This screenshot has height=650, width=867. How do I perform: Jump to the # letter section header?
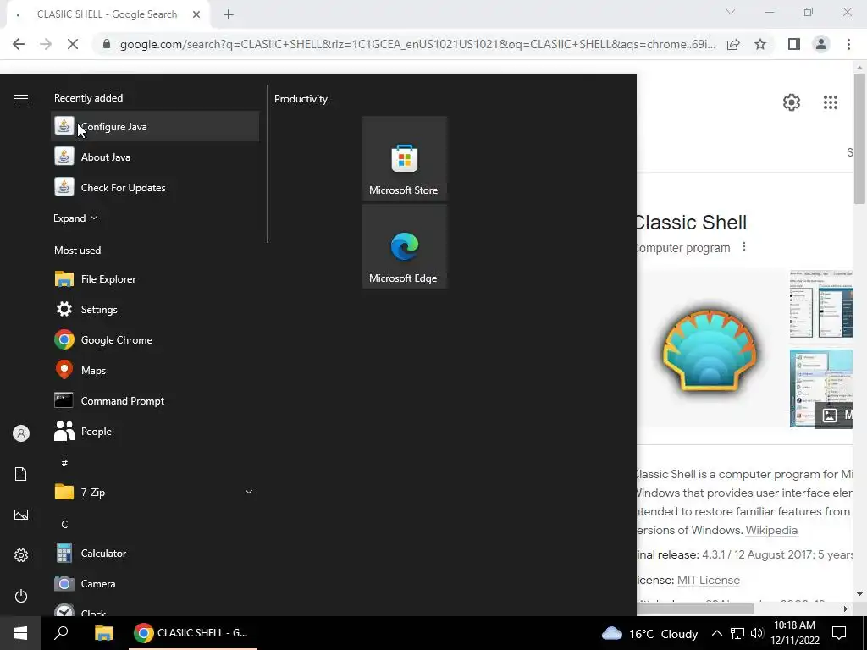tap(64, 463)
